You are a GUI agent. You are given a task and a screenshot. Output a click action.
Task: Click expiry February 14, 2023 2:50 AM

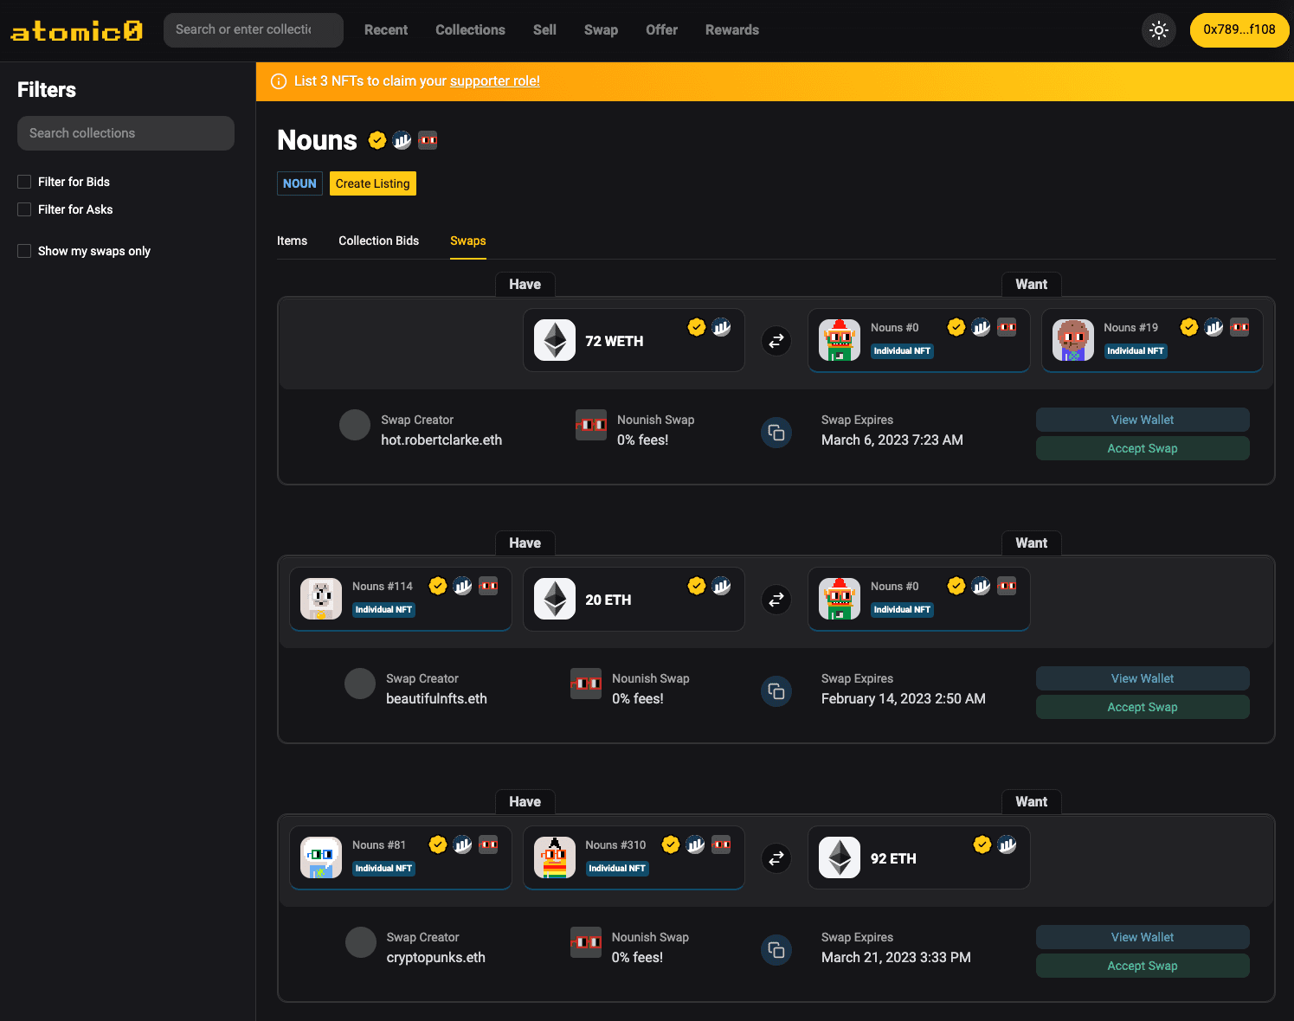(904, 698)
